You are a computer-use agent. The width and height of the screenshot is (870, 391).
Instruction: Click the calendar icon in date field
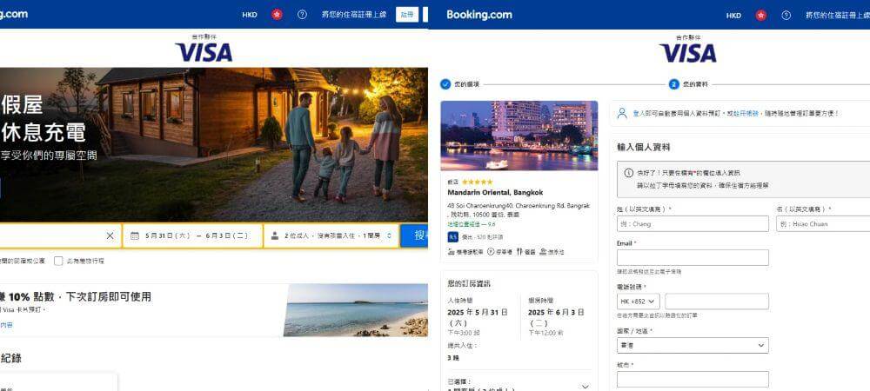(134, 236)
